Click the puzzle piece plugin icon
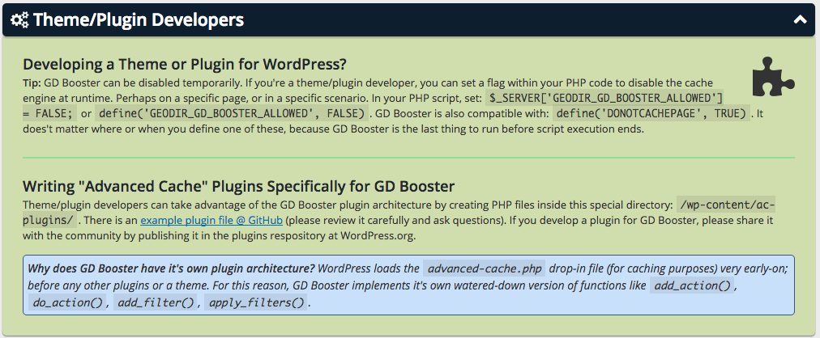Screen dimensions: 820x338 tap(774, 77)
